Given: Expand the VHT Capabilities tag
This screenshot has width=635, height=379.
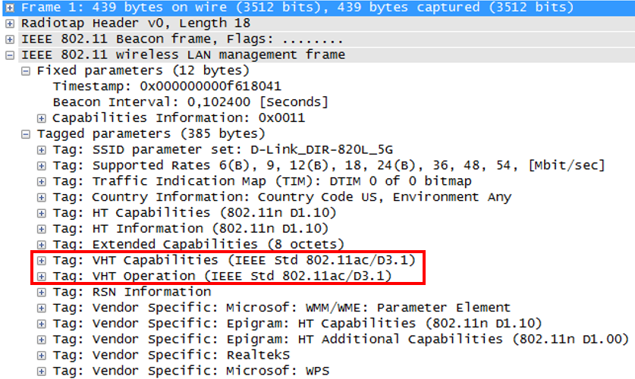Looking at the screenshot, I should coord(42,260).
